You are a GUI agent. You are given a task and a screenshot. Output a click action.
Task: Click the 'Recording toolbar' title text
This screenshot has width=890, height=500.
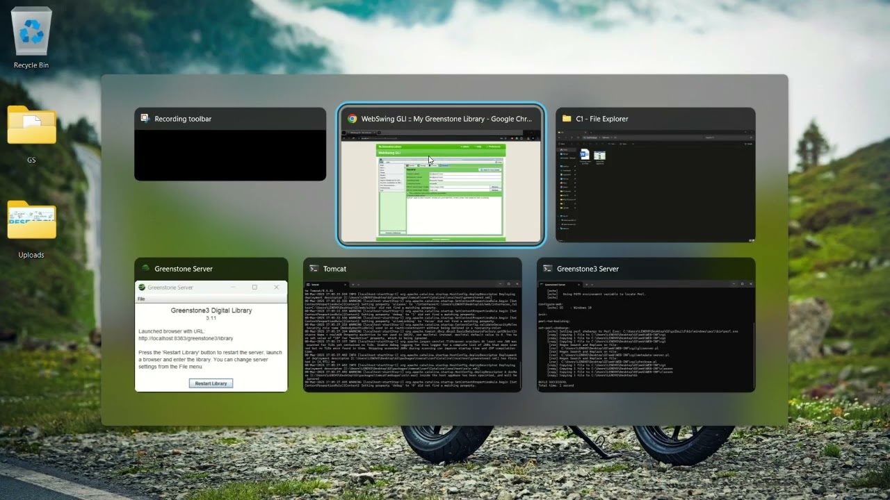click(x=183, y=119)
